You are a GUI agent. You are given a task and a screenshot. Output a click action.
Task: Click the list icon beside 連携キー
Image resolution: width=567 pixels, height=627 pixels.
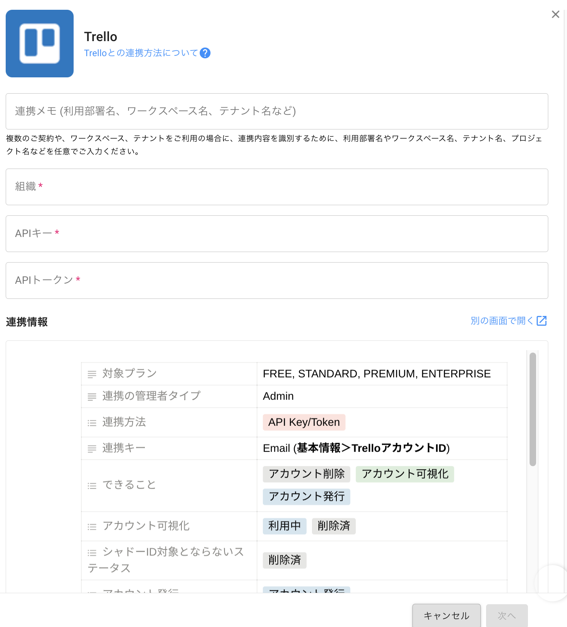[92, 449]
